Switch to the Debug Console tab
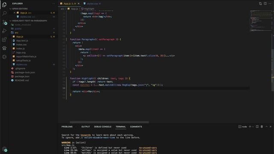This screenshot has width=274, height=154. point(103,127)
